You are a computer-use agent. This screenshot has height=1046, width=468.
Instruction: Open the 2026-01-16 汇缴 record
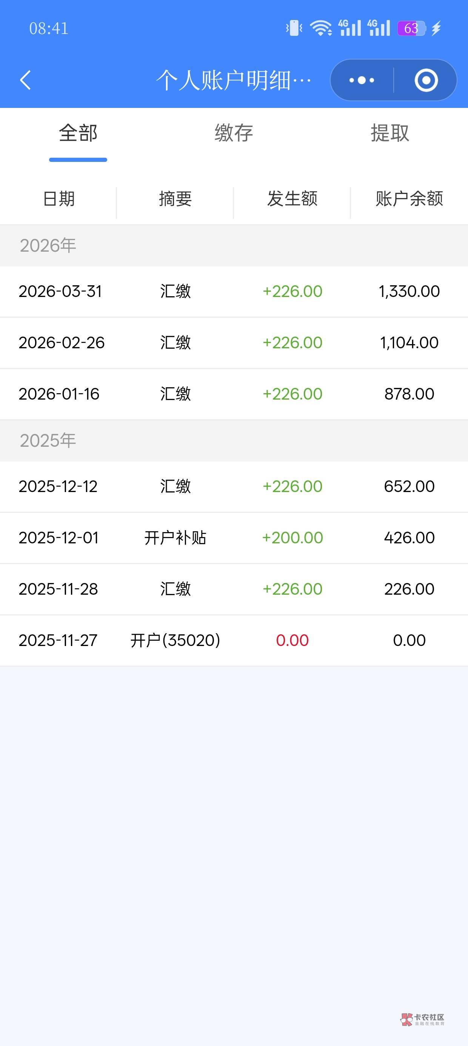click(x=234, y=394)
